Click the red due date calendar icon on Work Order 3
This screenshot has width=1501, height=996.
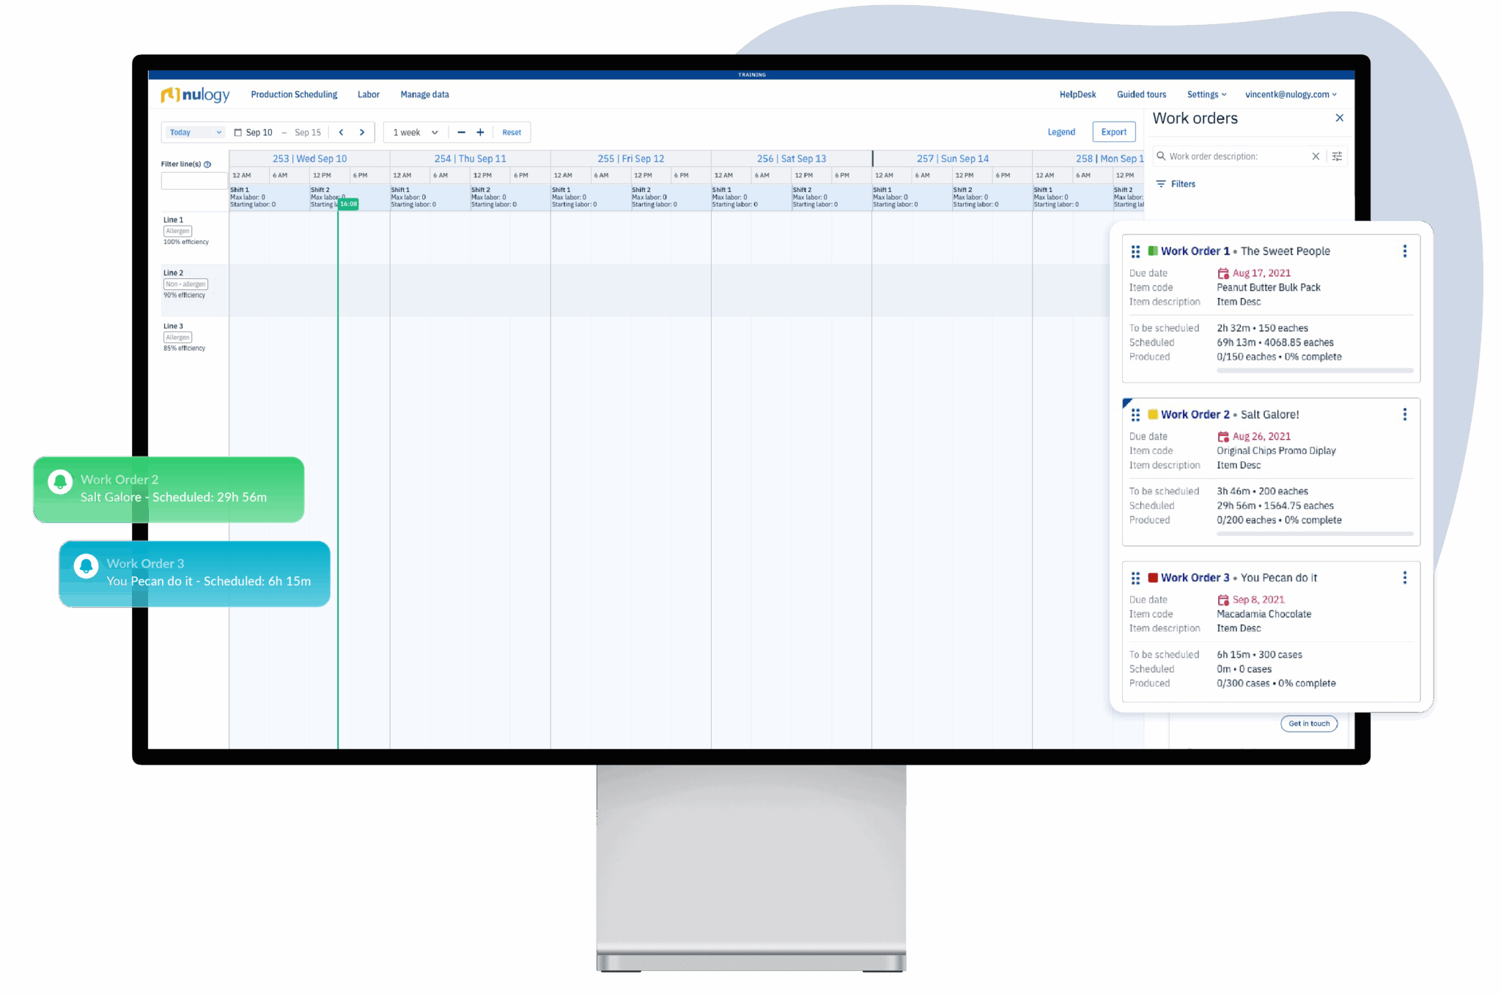click(x=1224, y=599)
